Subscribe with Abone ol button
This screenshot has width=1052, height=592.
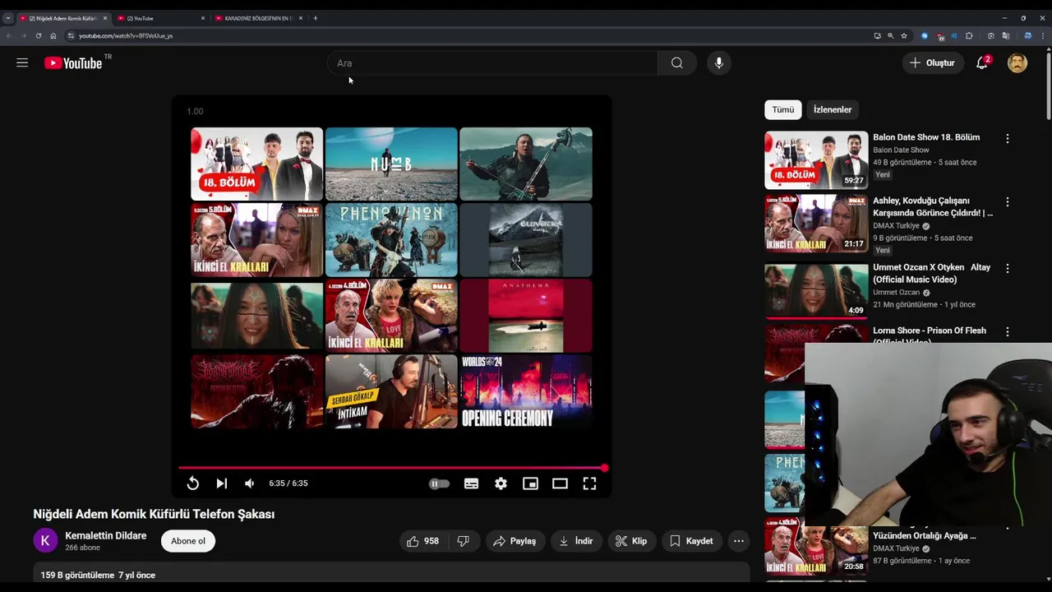tap(188, 541)
